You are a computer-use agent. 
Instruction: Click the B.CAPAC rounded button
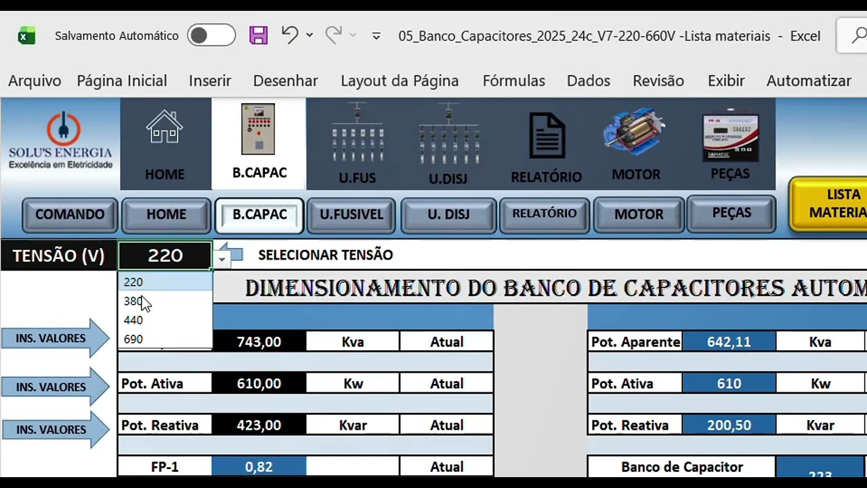259,215
